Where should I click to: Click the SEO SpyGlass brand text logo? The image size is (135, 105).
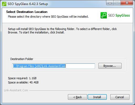pos(119,16)
